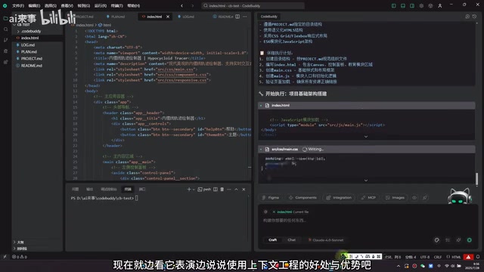Click the new chat icon in CodeBuddy header
This screenshot has width=484, height=272.
tap(467, 17)
